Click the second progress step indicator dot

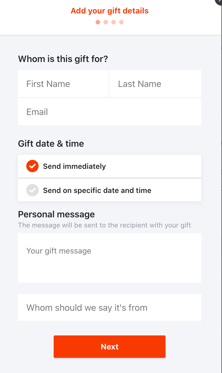coord(106,22)
